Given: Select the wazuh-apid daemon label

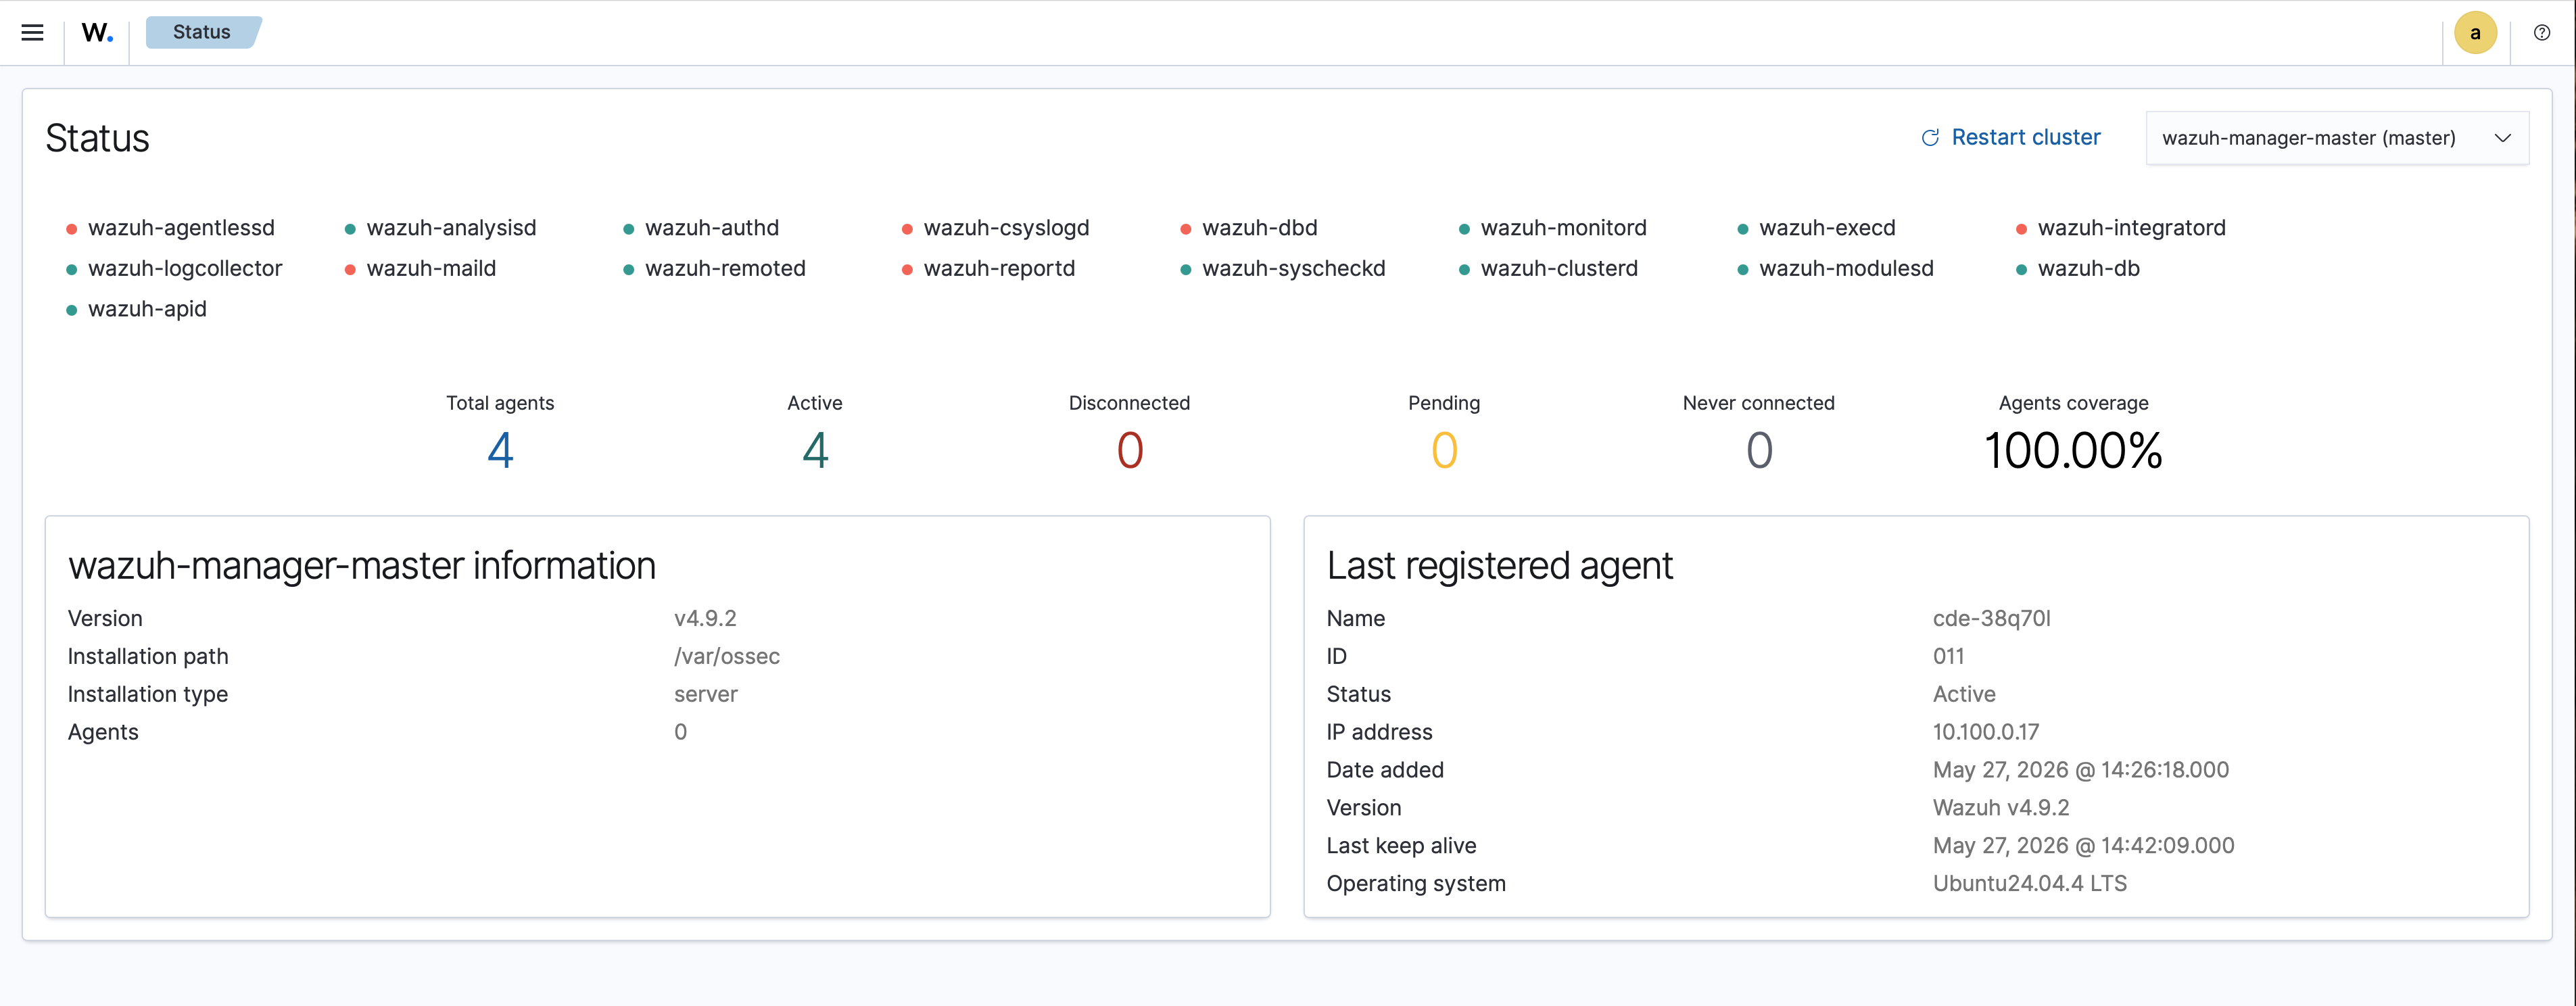Looking at the screenshot, I should 147,309.
